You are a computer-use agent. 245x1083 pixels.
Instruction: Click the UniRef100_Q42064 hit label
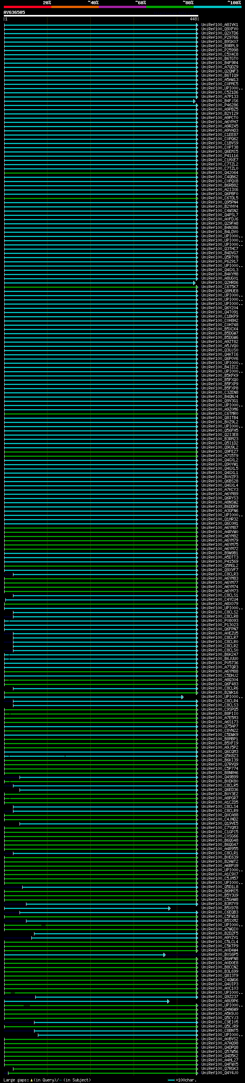click(x=220, y=173)
